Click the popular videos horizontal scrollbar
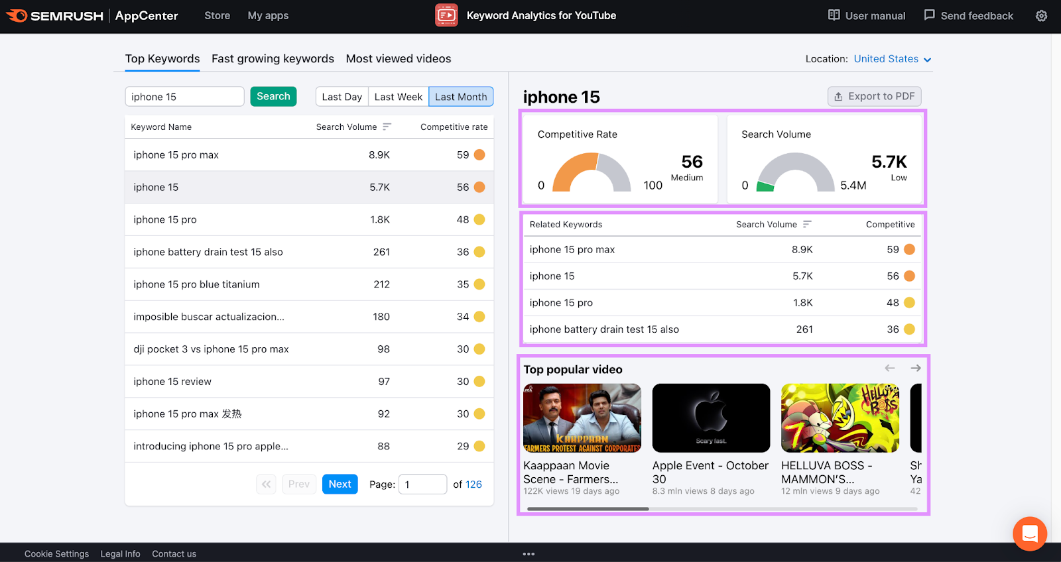Viewport: 1061px width, 562px height. [588, 509]
